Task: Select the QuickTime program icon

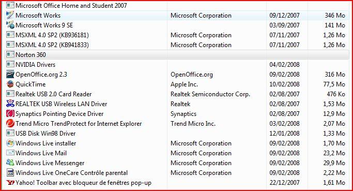Action: tap(10, 84)
